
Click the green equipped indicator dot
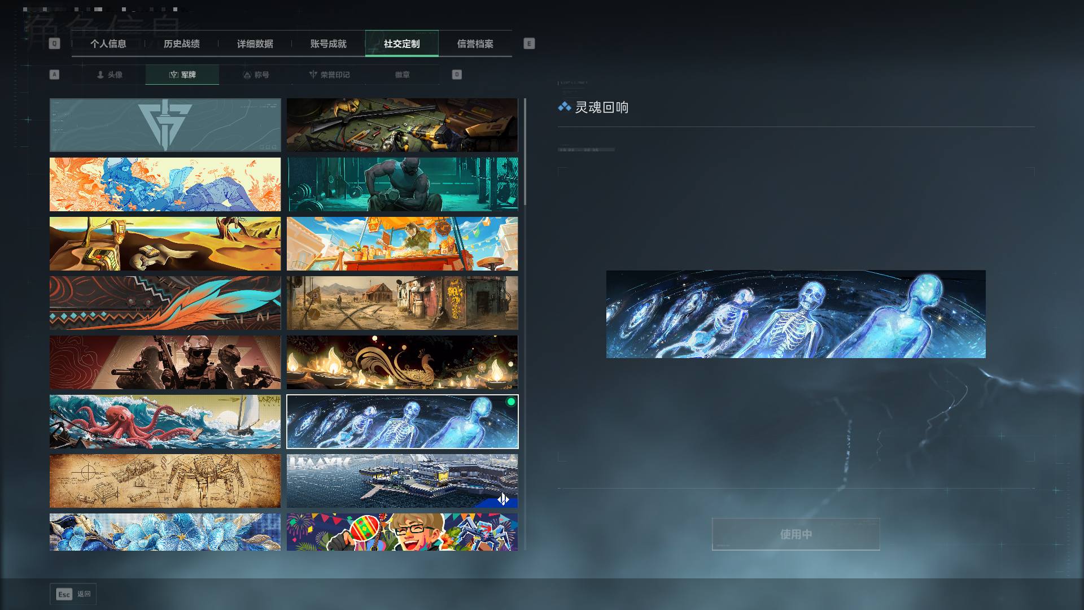[511, 402]
